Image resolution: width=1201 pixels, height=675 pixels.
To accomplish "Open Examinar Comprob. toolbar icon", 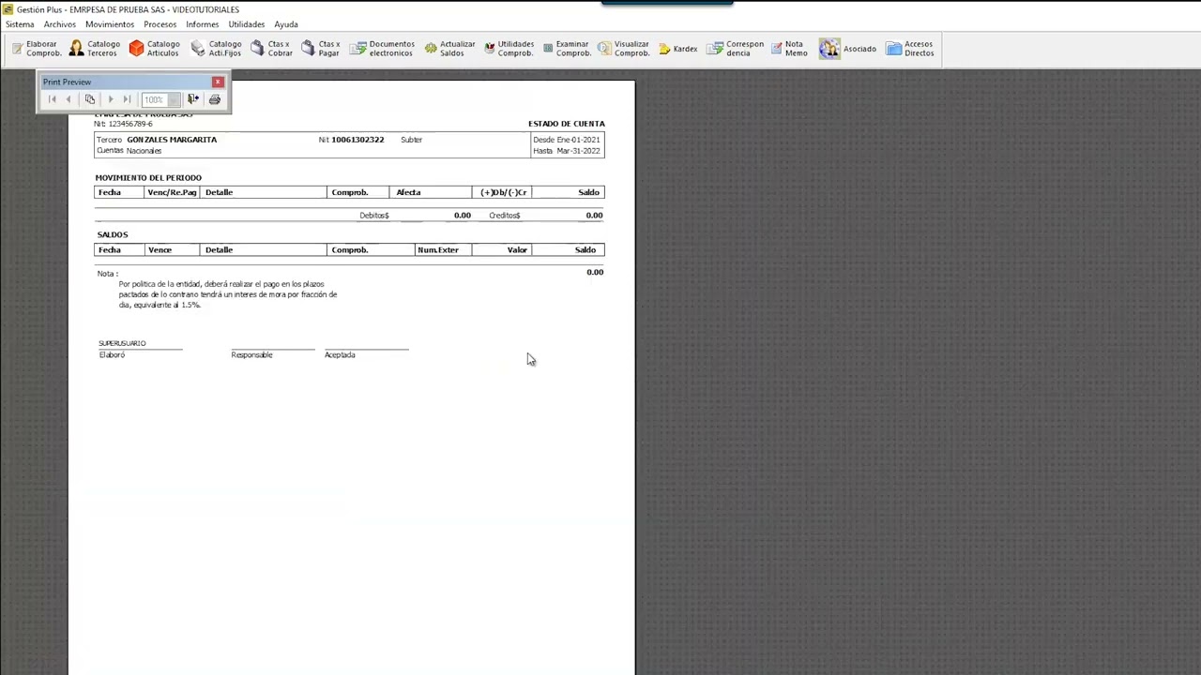I will pos(566,49).
